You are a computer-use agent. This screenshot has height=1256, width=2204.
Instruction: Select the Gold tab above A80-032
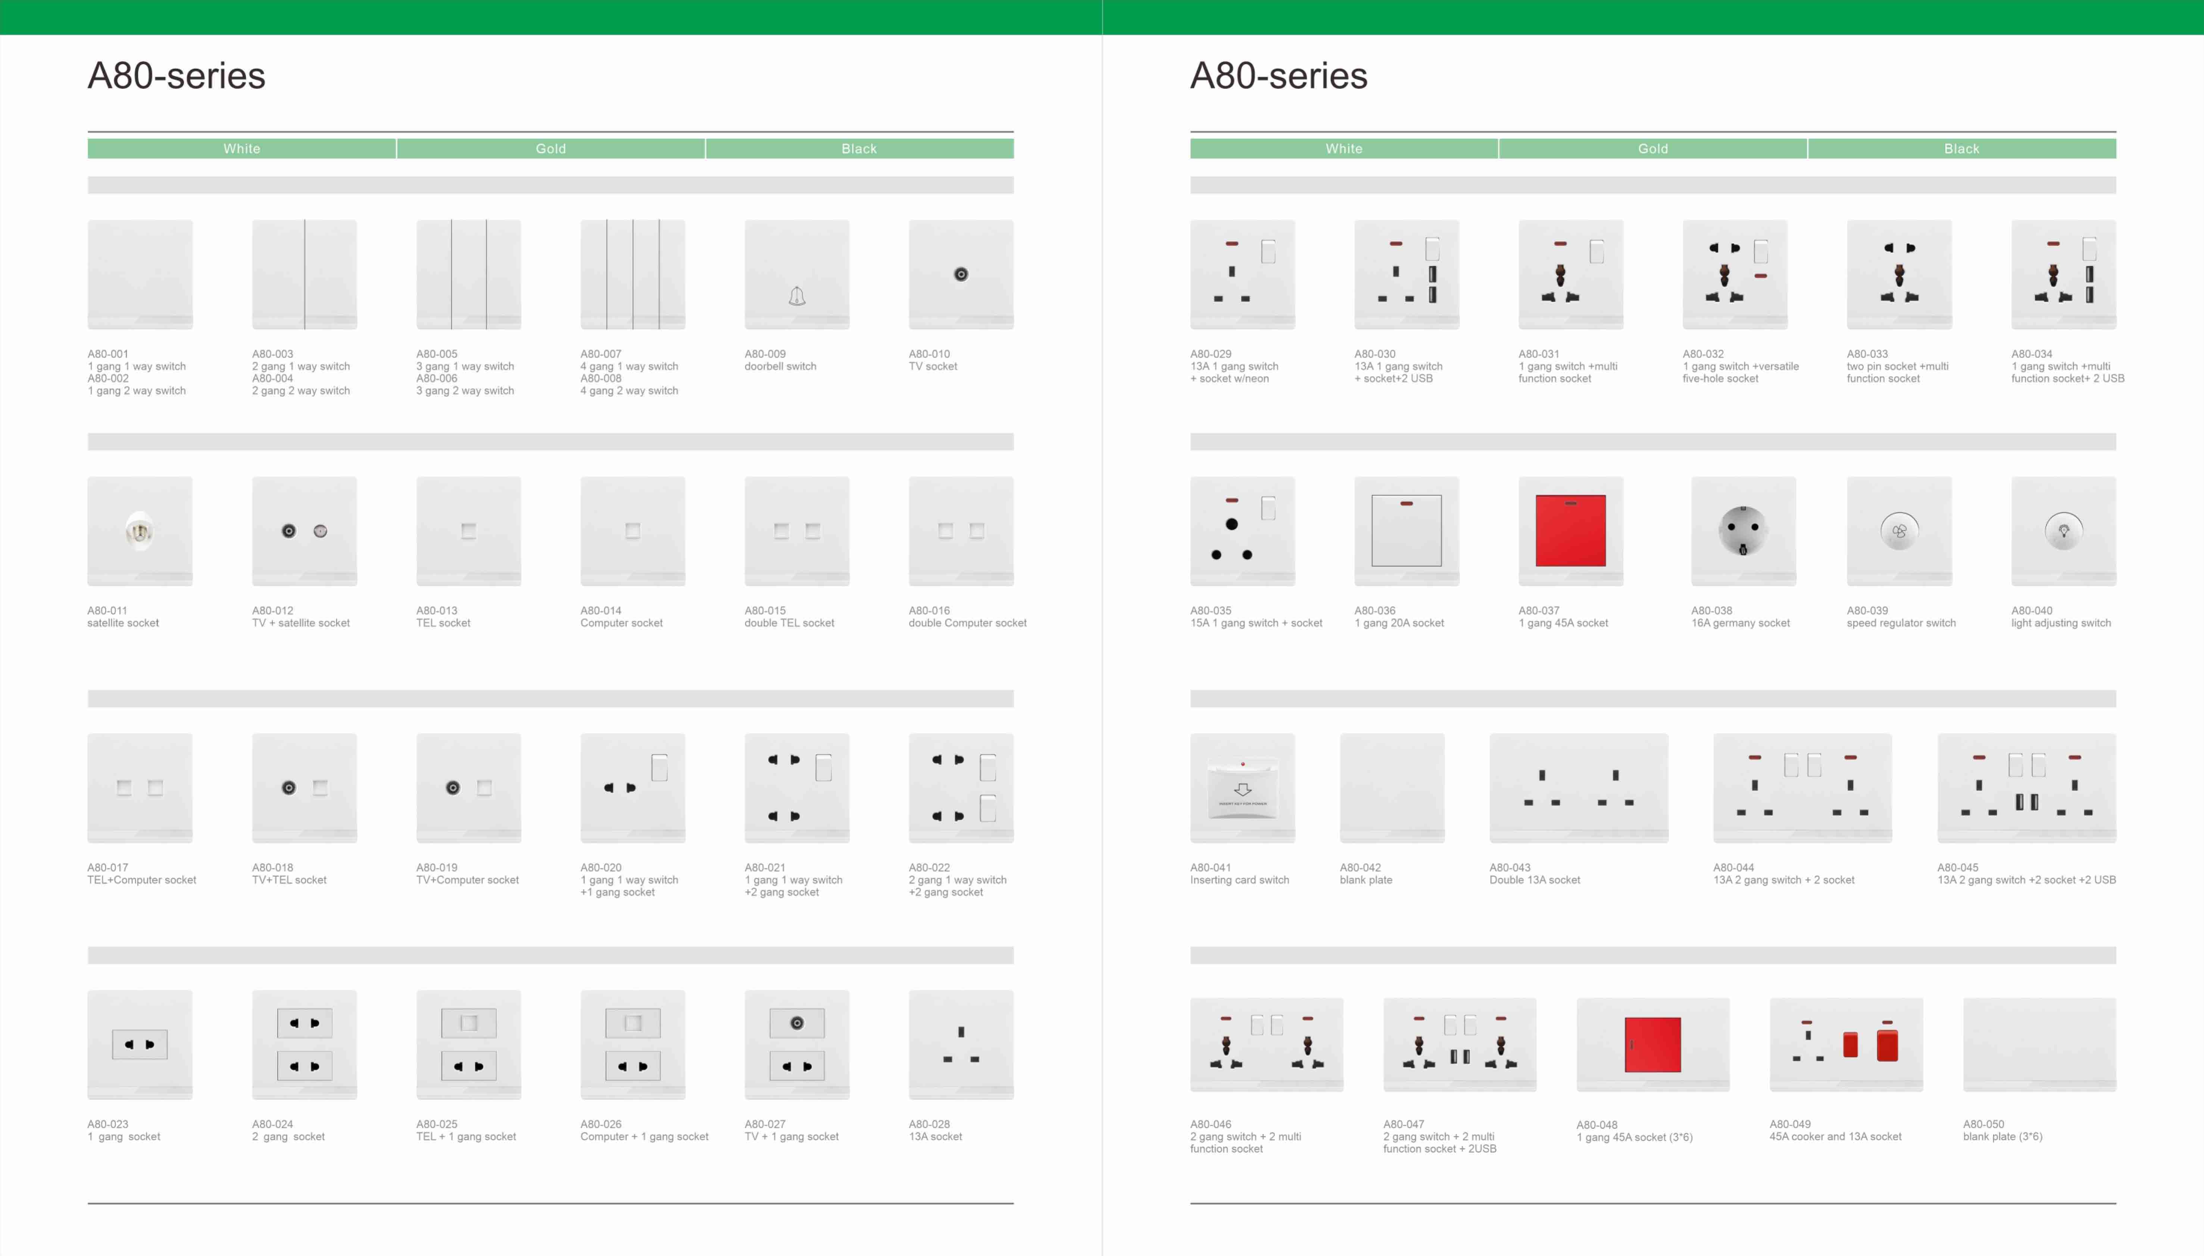[x=1654, y=148]
